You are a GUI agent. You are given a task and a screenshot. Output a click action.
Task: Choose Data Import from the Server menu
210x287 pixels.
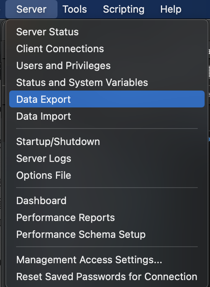point(107,116)
